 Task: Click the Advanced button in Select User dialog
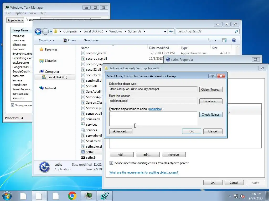[x=121, y=131]
